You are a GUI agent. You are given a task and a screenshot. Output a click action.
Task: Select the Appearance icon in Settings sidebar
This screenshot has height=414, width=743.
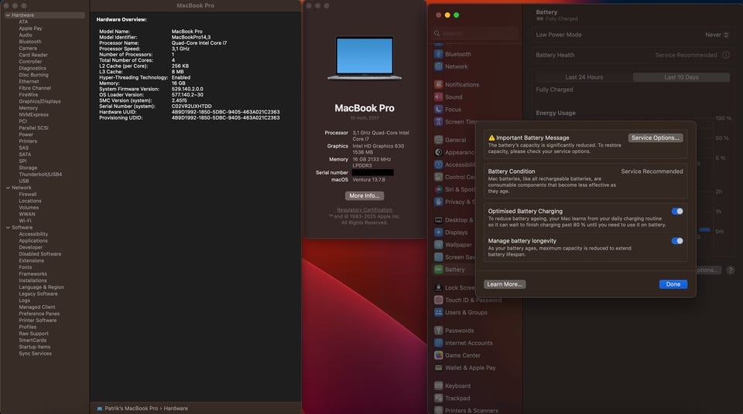tap(438, 152)
